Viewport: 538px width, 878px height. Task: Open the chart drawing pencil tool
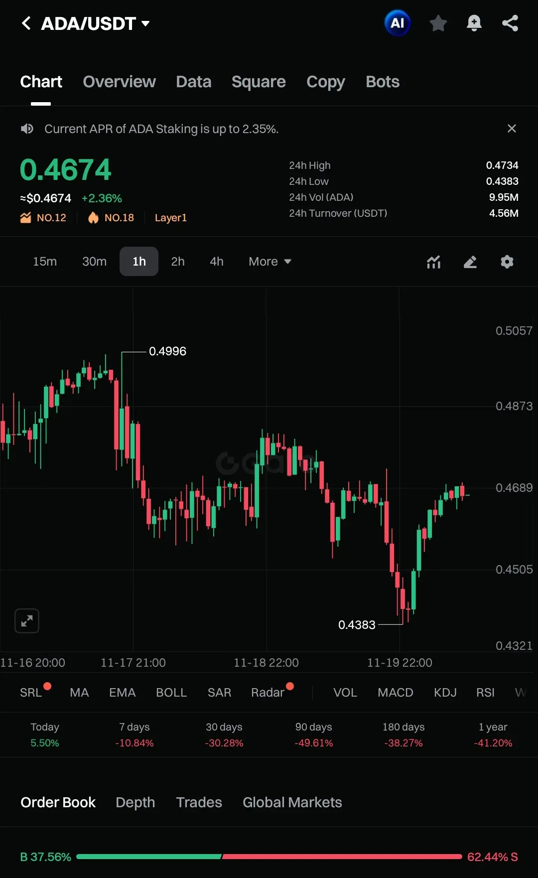click(x=470, y=262)
